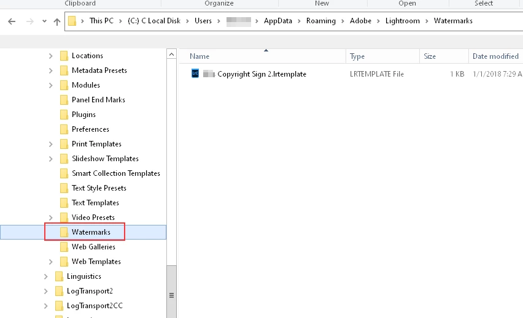Open chevron after AppData breadcrumb
The height and width of the screenshot is (318, 523).
(299, 21)
